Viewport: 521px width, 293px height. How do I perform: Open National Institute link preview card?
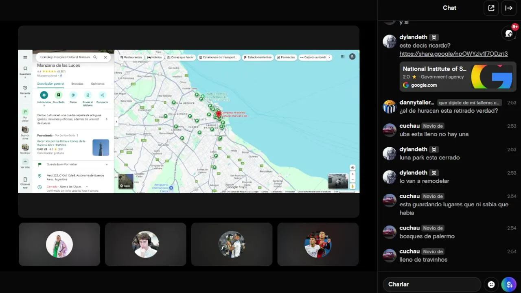tap(458, 77)
